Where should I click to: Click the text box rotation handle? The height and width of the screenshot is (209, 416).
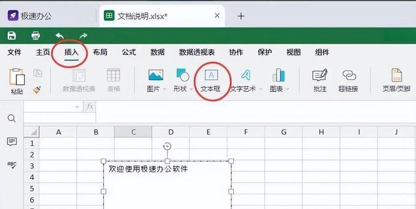167,146
